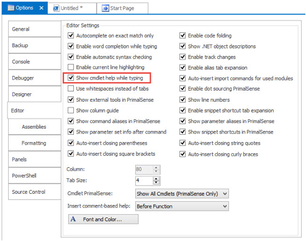Disable Enable code folding checkbox
Screen dimensions: 306x241
pos(182,35)
